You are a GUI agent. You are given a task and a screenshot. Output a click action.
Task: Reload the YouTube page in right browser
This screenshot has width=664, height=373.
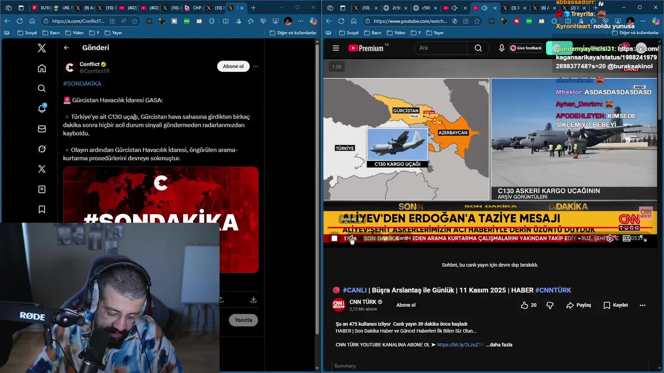coord(341,21)
